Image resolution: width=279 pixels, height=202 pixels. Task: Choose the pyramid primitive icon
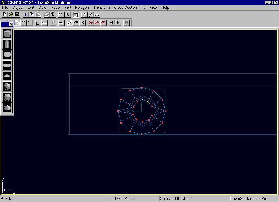7,76
